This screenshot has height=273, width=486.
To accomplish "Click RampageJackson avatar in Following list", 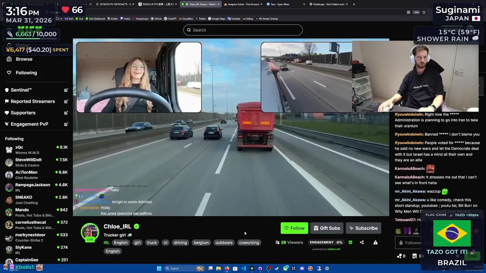I will (9, 187).
